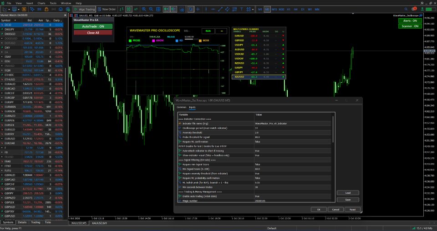Open the objects shapes dropdown arrow

click(253, 9)
